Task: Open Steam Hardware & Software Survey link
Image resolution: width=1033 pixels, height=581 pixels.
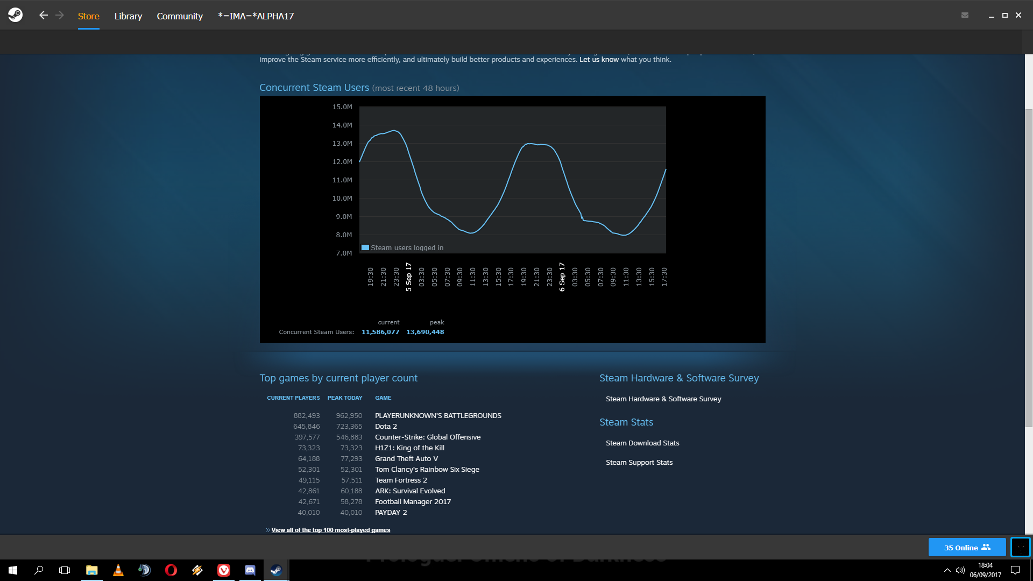Action: [x=663, y=399]
